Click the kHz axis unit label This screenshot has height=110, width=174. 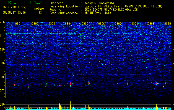[2, 22]
